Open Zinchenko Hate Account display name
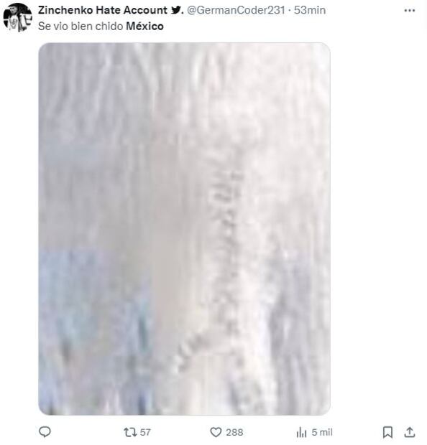 (103, 10)
